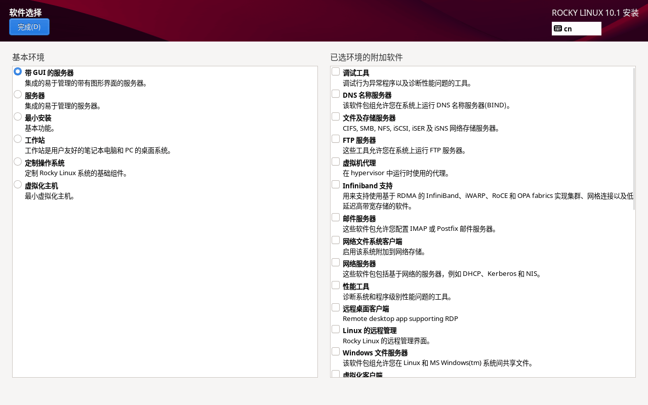Check the 文件及存储服务器 checkbox

(336, 116)
